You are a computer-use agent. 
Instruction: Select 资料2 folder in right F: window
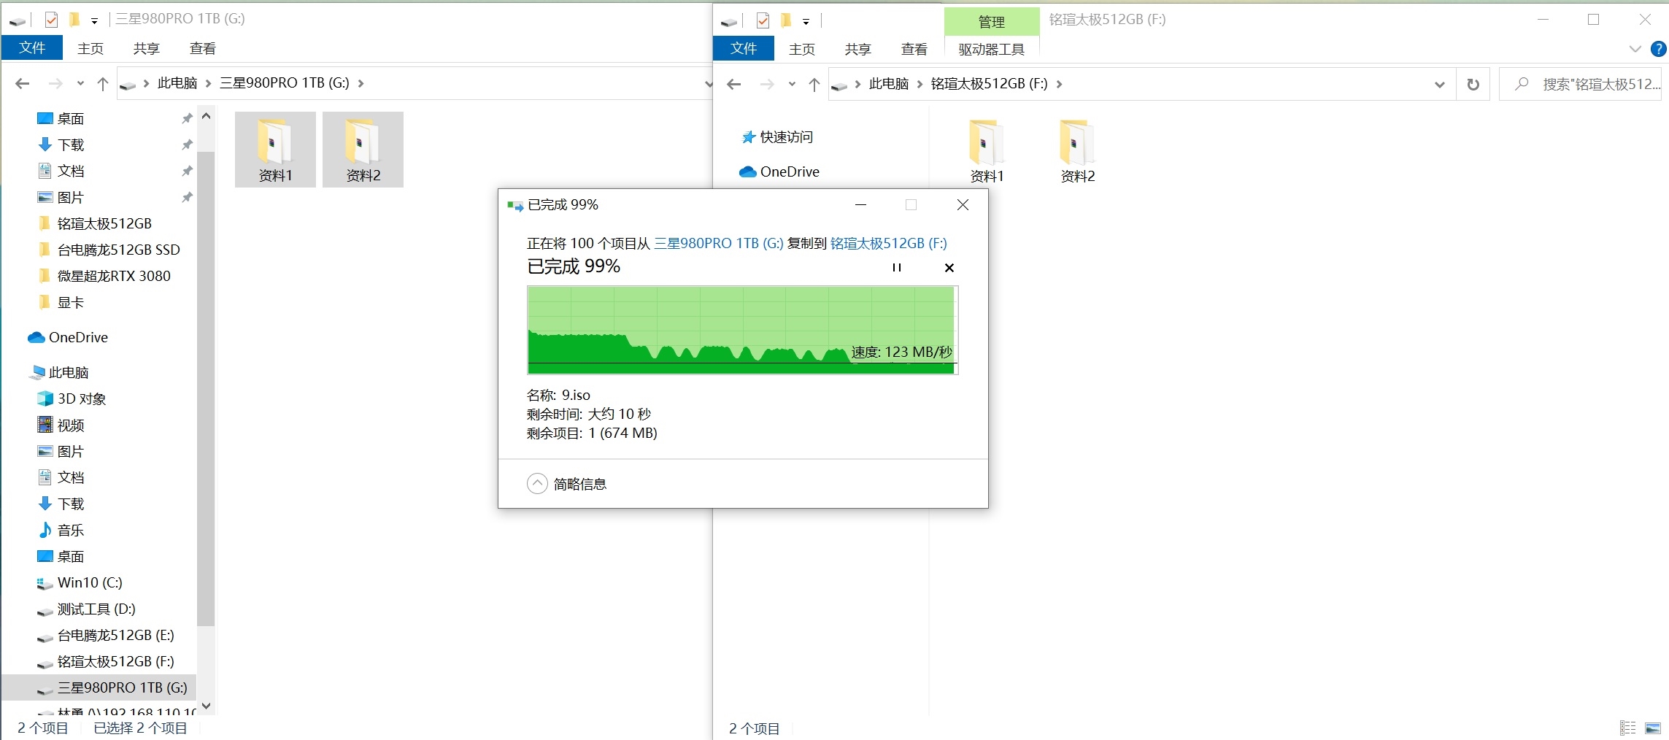tap(1077, 150)
